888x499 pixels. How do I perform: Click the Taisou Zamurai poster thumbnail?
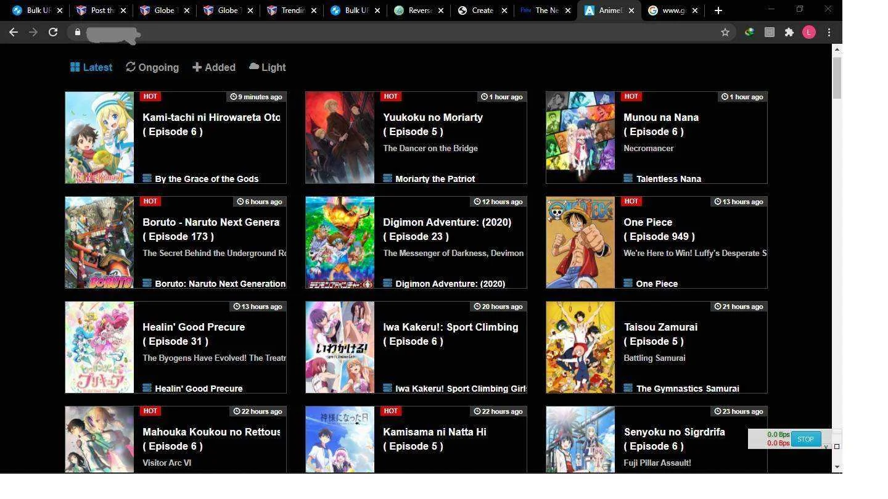[580, 347]
